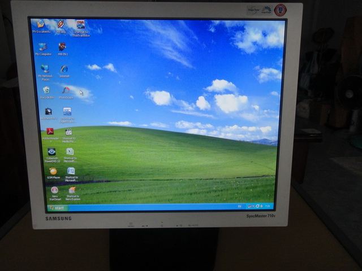
Task: Select the 480 IN 1 game icon
Action: [62, 47]
